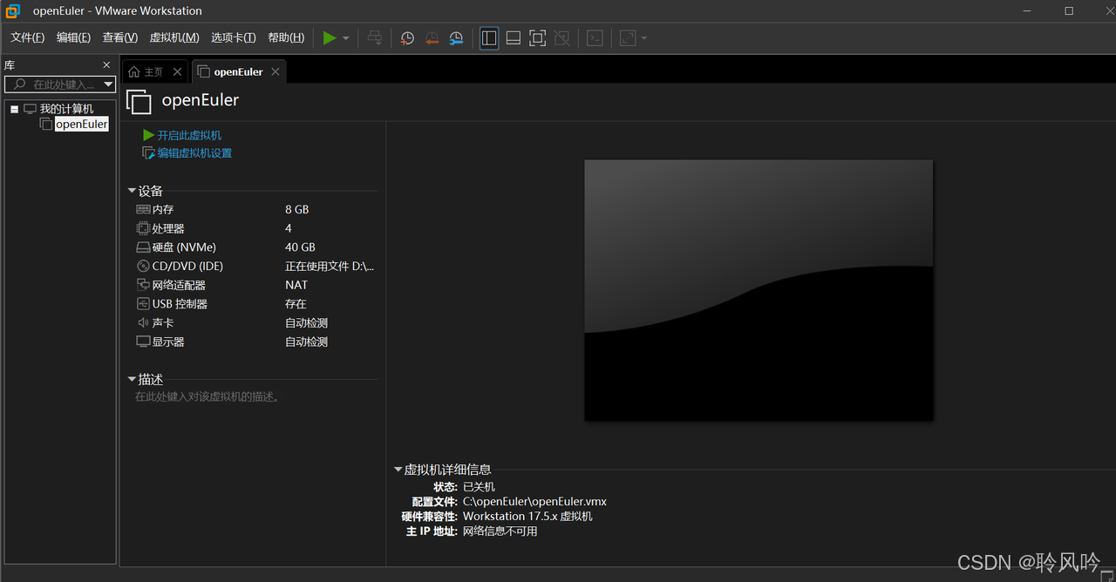
Task: Click the 网络适配器 network icon
Action: [143, 285]
